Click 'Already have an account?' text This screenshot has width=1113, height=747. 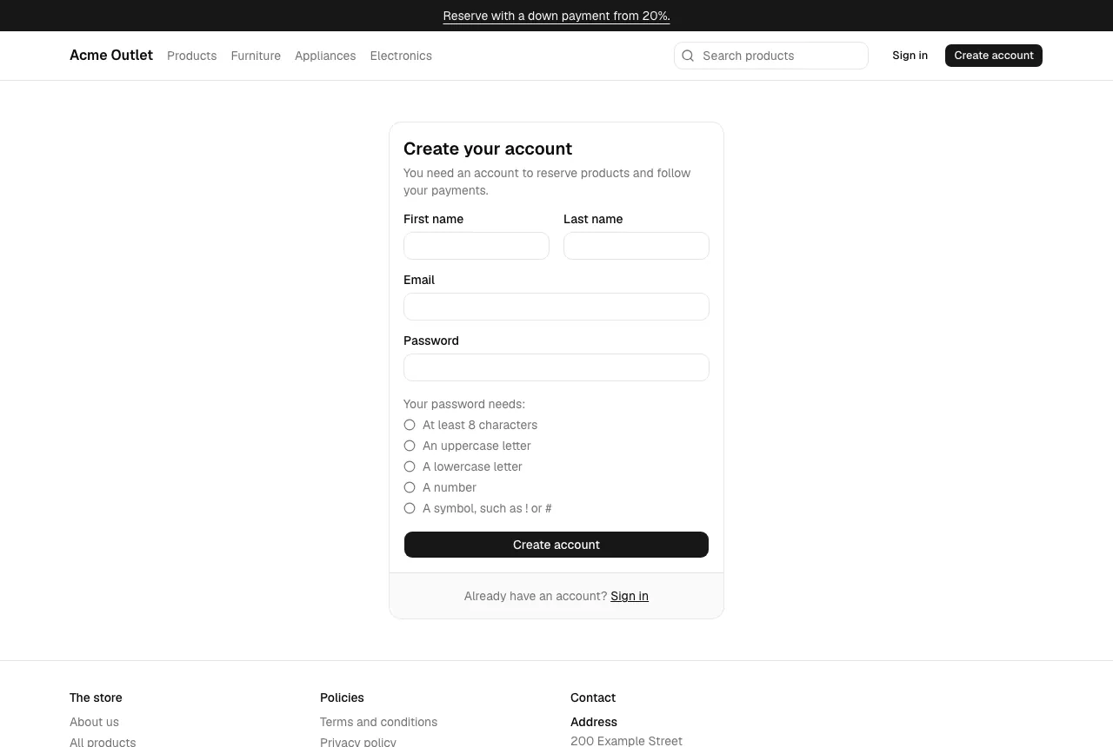(536, 596)
